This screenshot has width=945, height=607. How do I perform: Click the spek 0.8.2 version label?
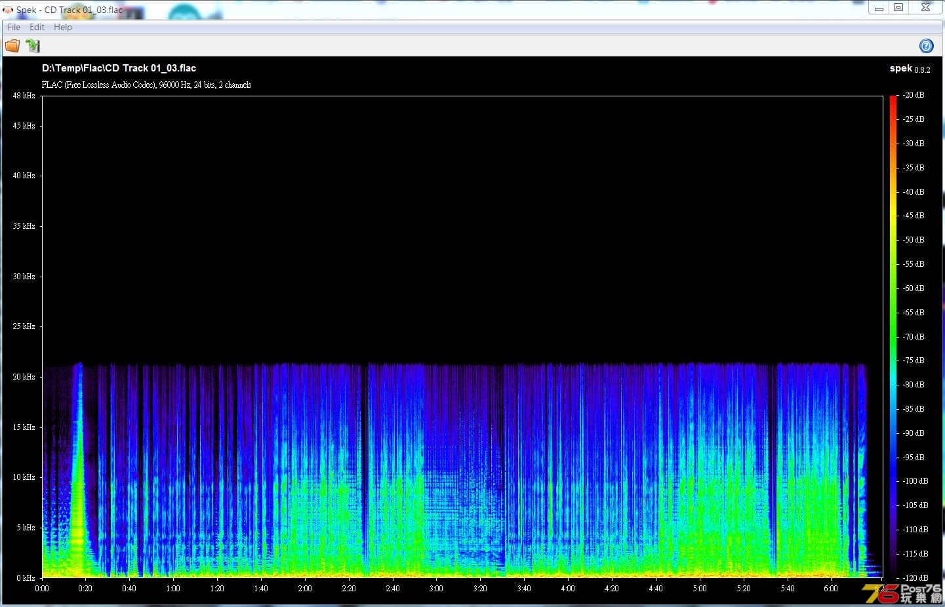pyautogui.click(x=910, y=68)
